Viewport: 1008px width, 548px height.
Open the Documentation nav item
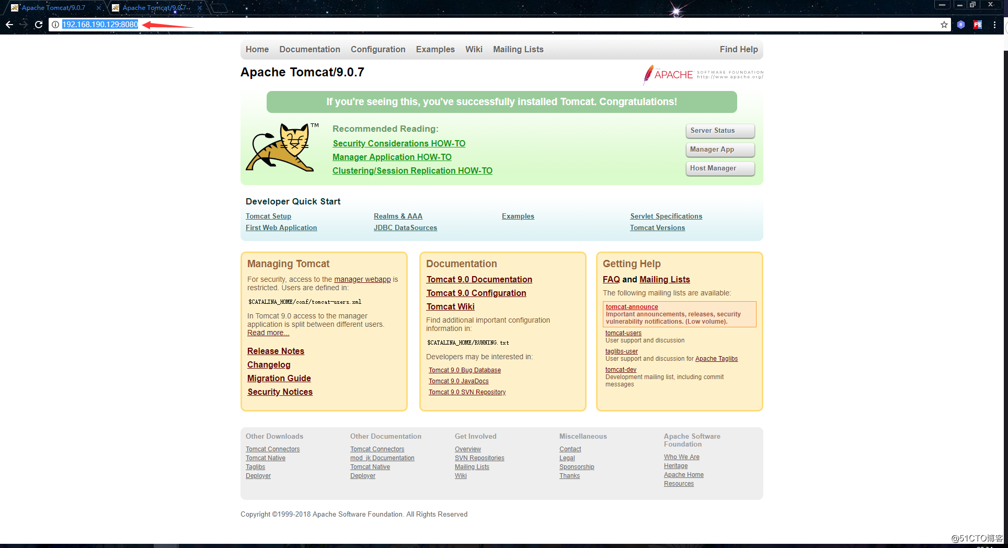310,49
